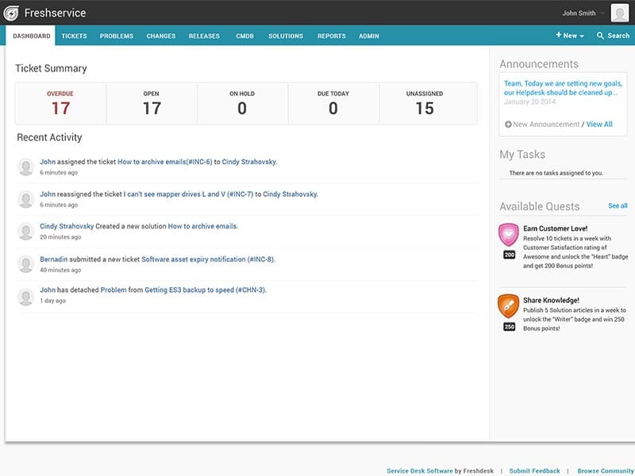Image resolution: width=635 pixels, height=476 pixels.
Task: Click John Smith's profile avatar
Action: click(x=619, y=13)
